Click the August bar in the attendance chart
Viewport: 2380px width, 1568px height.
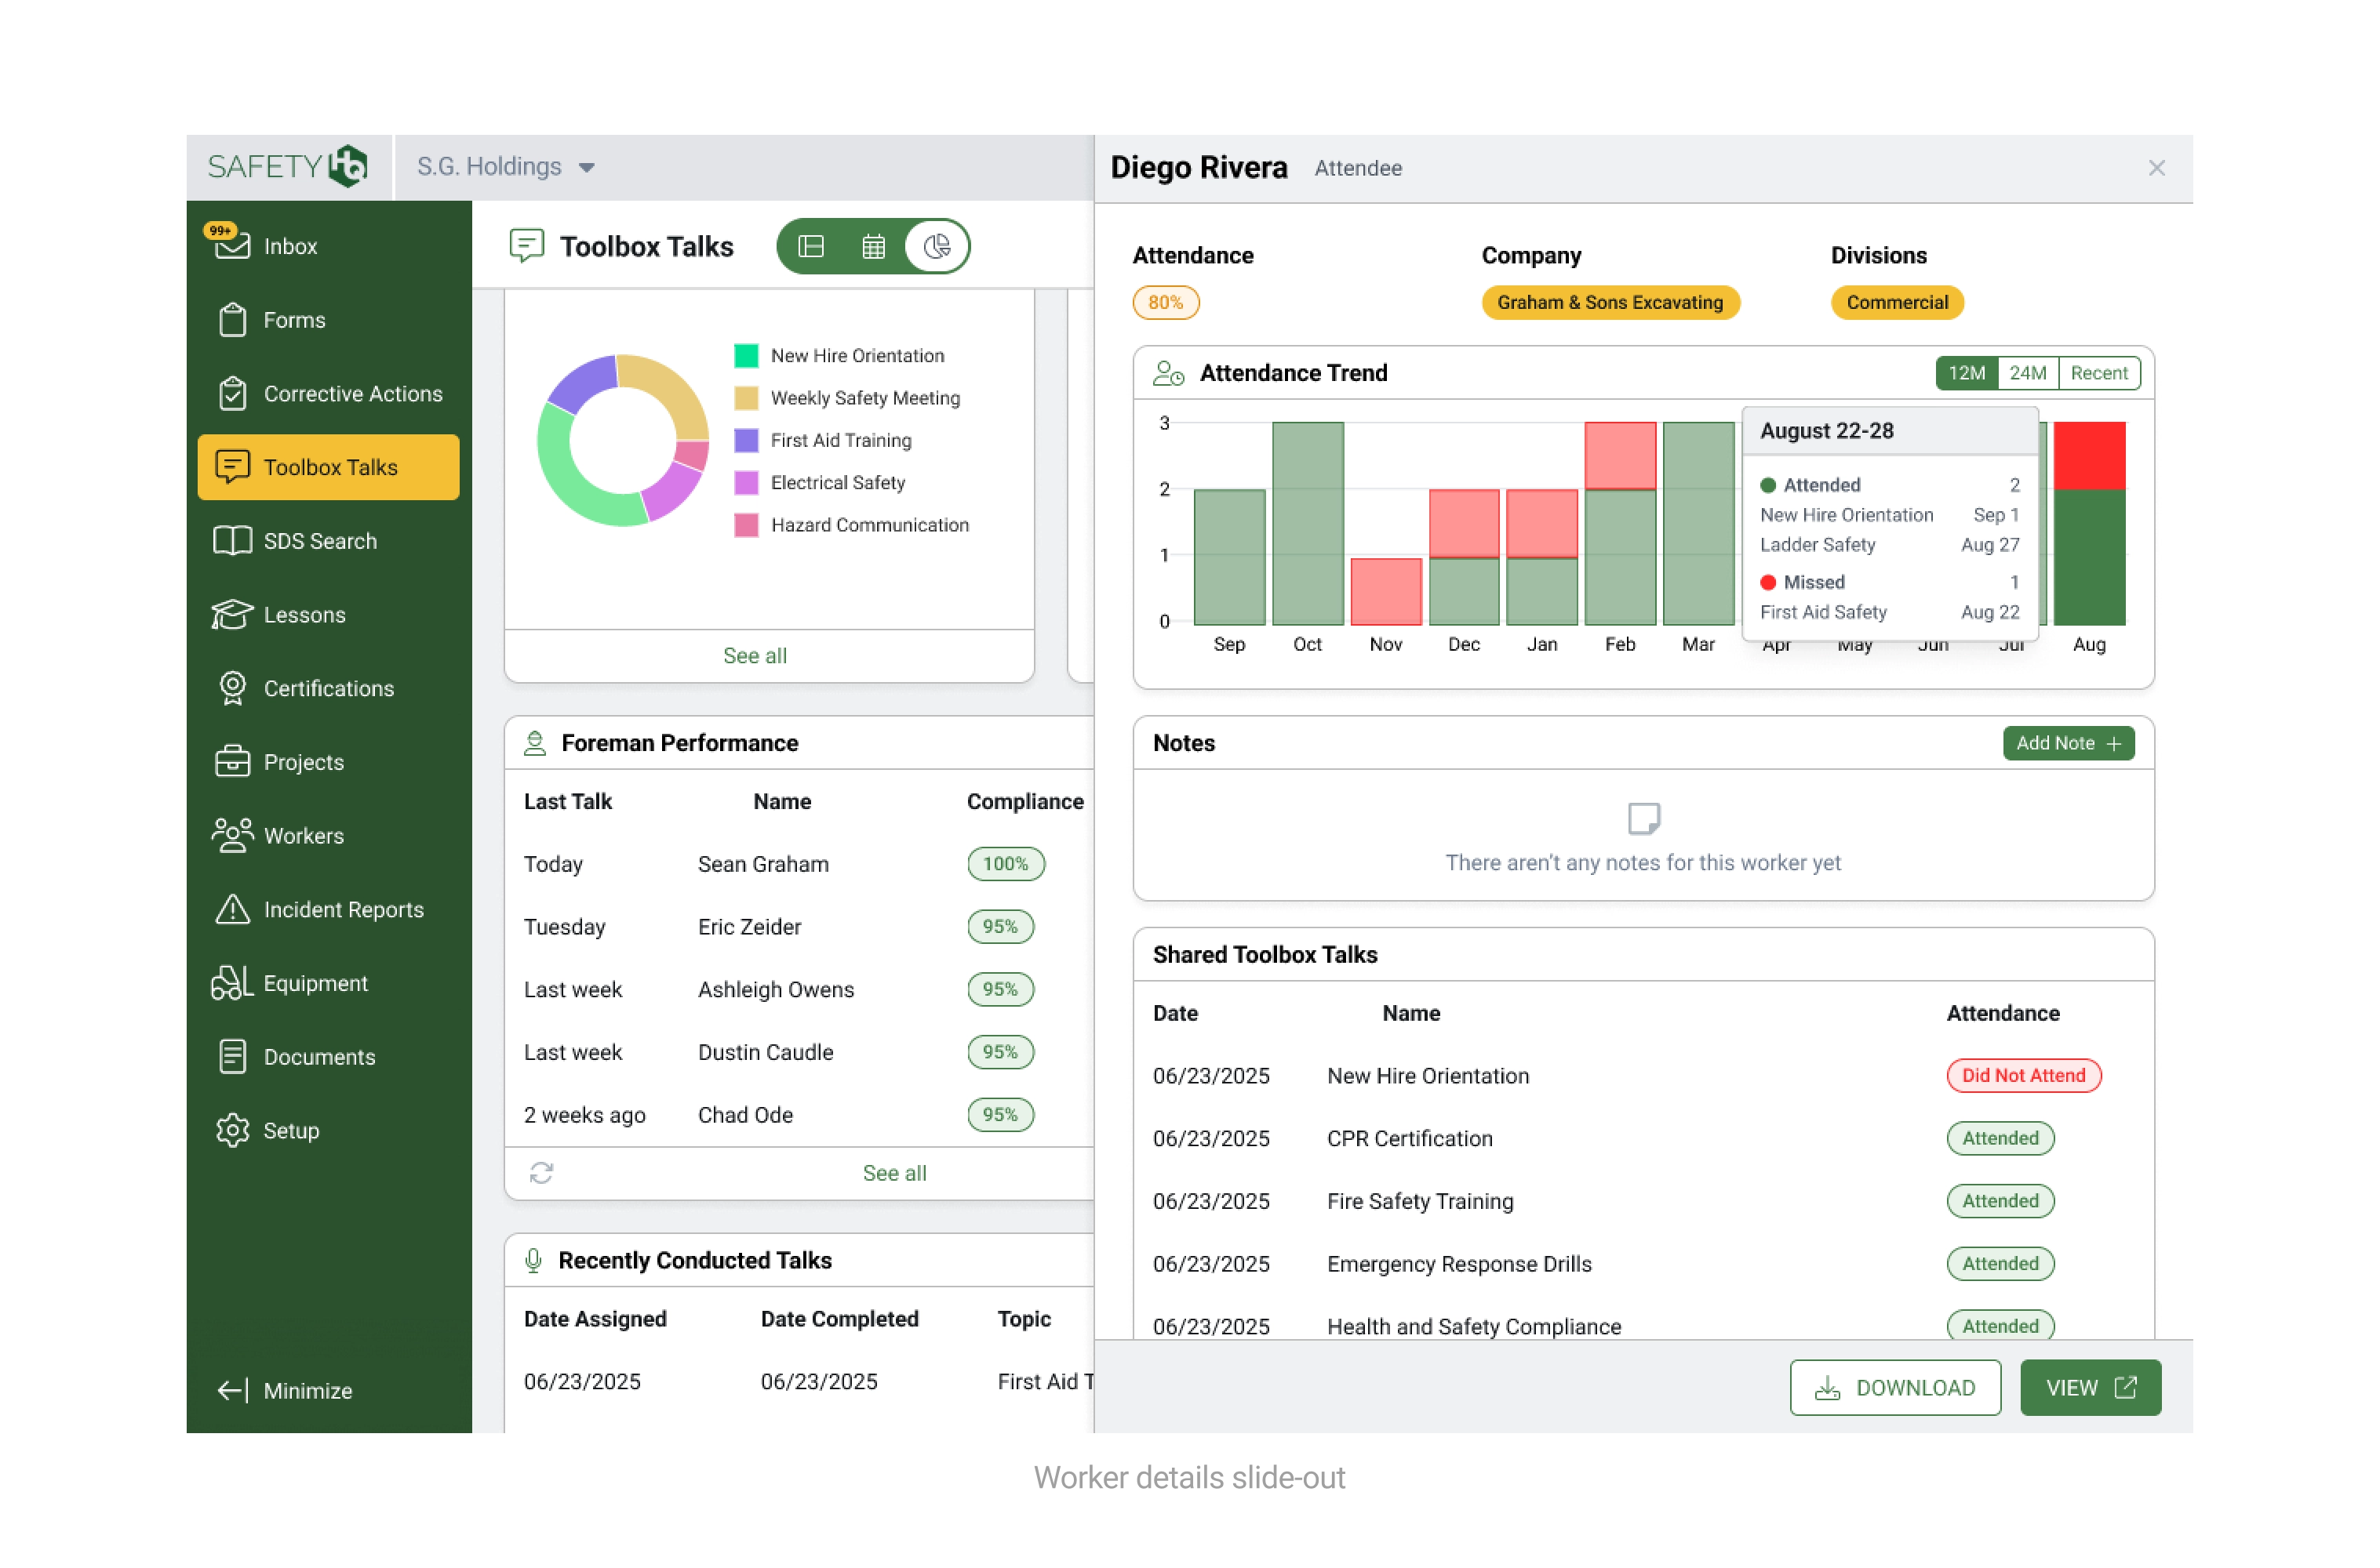(2089, 540)
